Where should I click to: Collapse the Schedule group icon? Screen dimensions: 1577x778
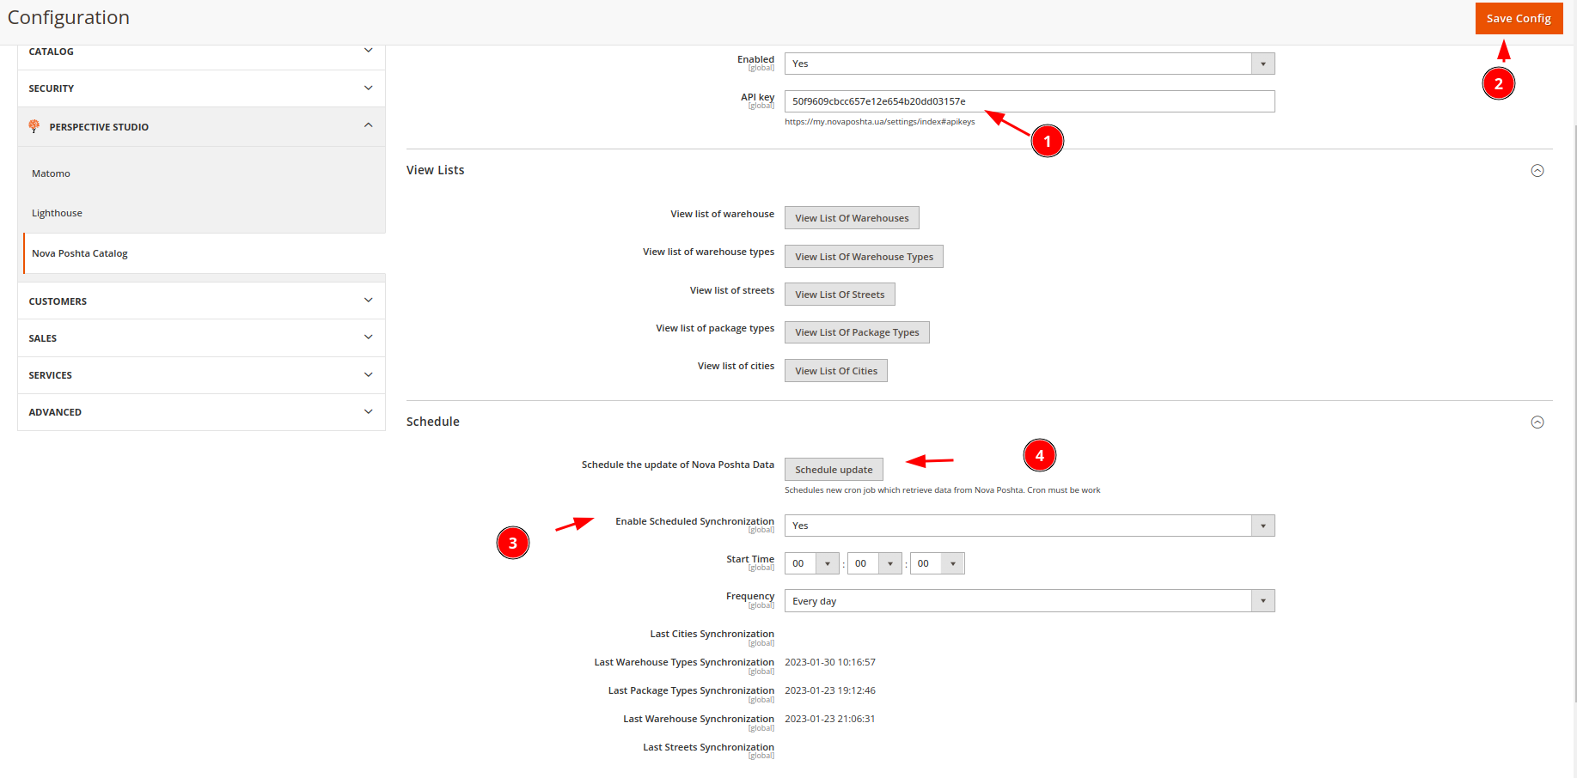1537,422
